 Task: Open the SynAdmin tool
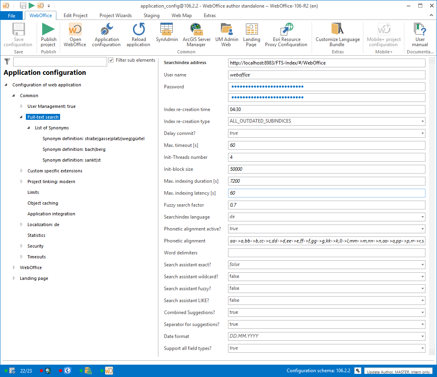(x=166, y=34)
